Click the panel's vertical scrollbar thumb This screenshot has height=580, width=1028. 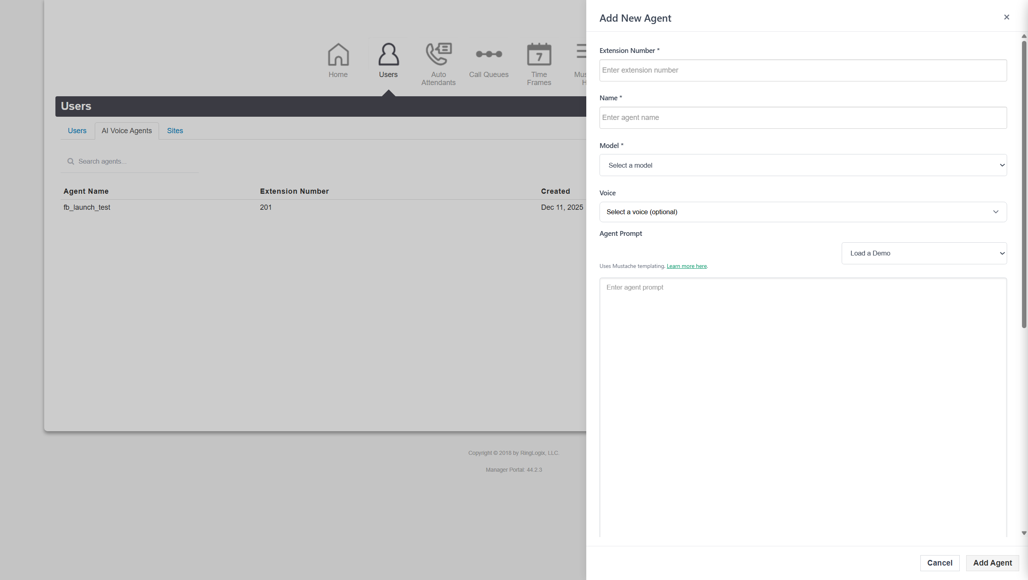(1024, 185)
